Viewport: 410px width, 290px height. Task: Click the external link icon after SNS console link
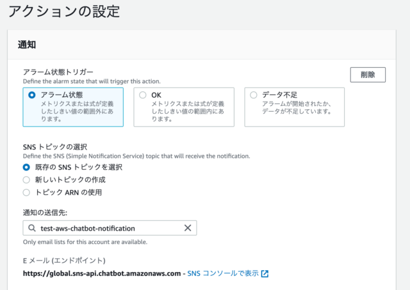coord(265,274)
